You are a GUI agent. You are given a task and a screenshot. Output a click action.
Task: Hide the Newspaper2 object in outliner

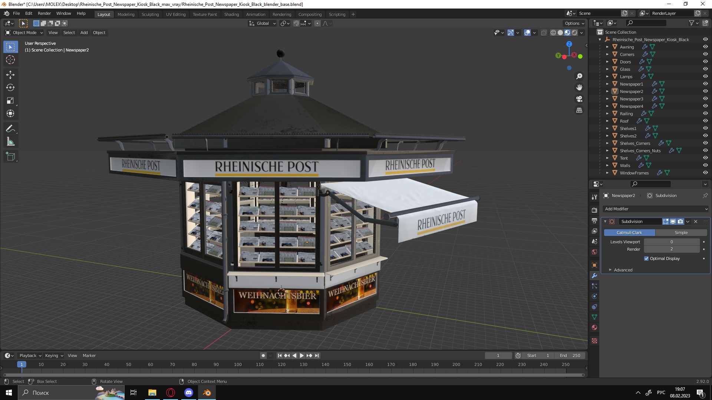click(705, 91)
